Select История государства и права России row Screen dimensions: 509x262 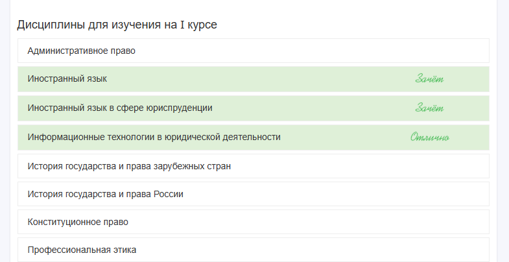tap(253, 194)
